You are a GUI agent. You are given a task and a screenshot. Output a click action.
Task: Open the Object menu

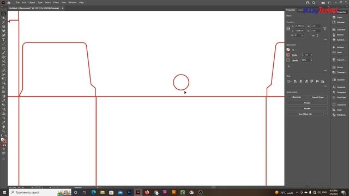32,2
